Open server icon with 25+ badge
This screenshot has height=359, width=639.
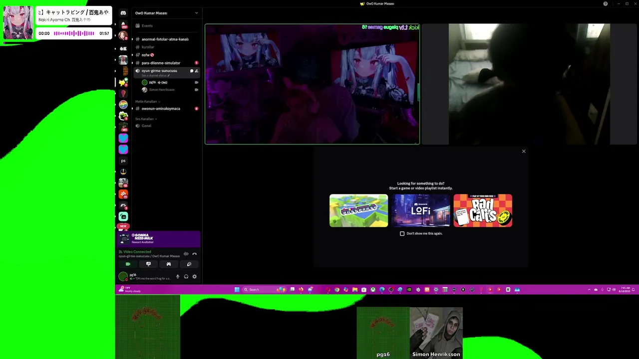tap(123, 24)
